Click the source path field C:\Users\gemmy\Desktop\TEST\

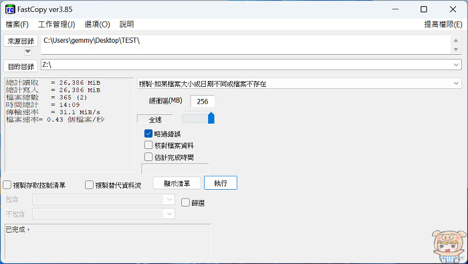(x=245, y=45)
